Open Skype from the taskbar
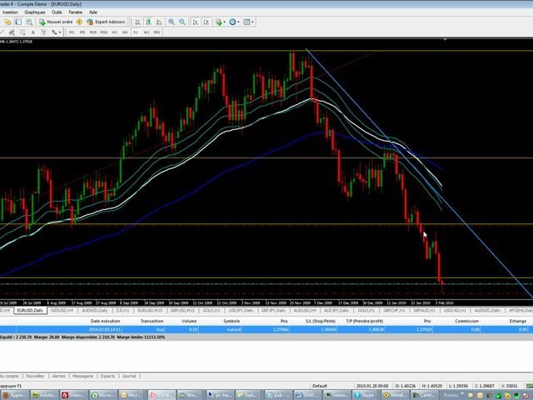Screen dimensions: 533x400 coord(366,395)
